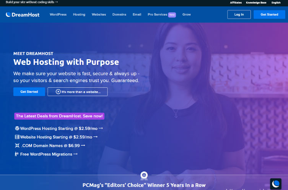The image size is (288, 190).
Task: Open the WordPress navigation menu
Action: [58, 14]
